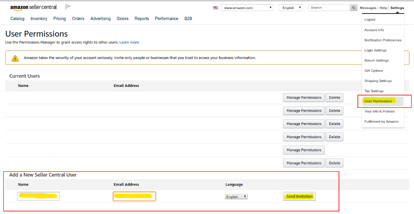Click into the Search field

tap(329, 8)
